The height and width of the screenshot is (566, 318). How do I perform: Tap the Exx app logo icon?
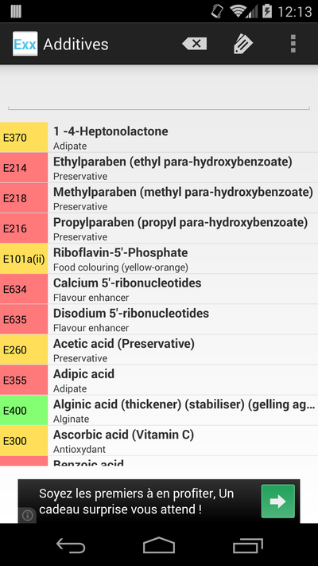[x=25, y=44]
